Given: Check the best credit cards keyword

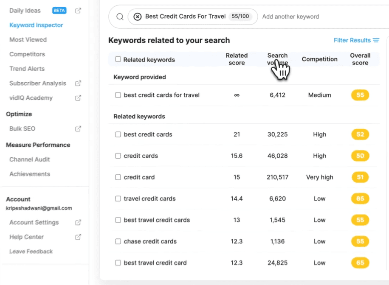Looking at the screenshot, I should tap(118, 134).
